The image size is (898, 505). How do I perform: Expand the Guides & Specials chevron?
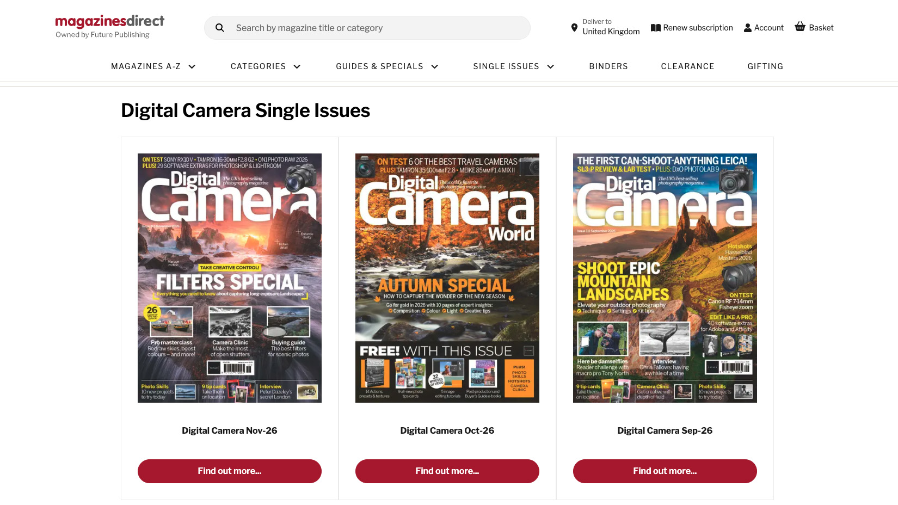(x=435, y=66)
